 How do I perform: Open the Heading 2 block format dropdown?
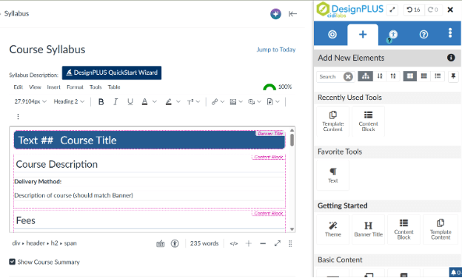pyautogui.click(x=69, y=101)
